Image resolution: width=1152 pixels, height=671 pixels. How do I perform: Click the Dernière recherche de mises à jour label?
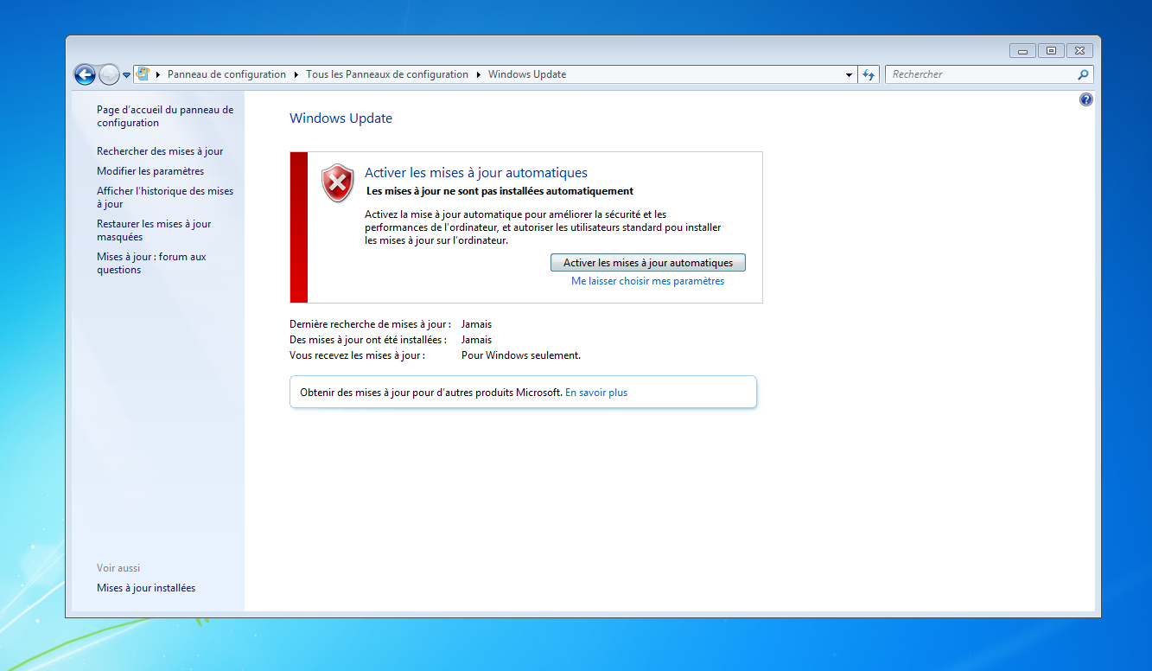(x=370, y=324)
